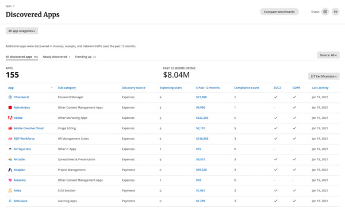The height and width of the screenshot is (208, 345).
Task: Open the All app categories dropdown
Action: point(22,31)
